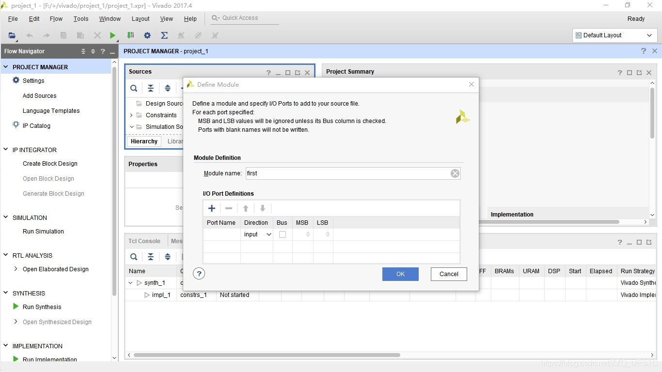Click Sources panel expand all icon
The image size is (662, 372).
pos(168,88)
